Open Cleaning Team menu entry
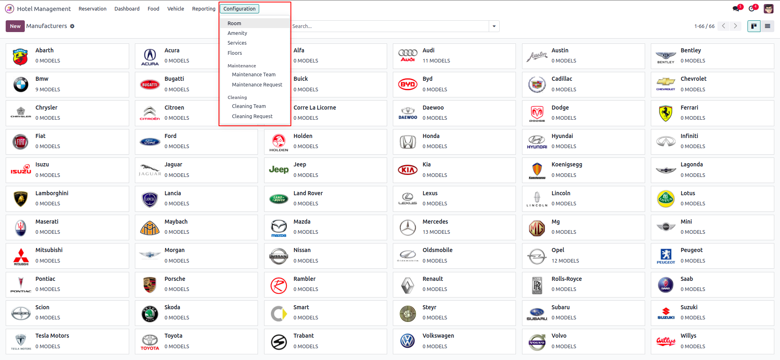780x360 pixels. 255,106
